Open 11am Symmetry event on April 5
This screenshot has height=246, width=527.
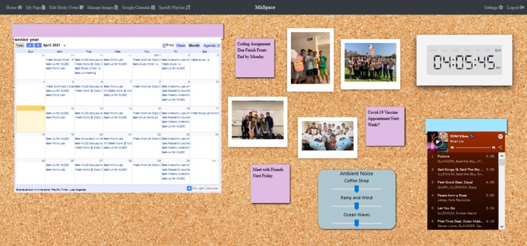click(x=59, y=86)
